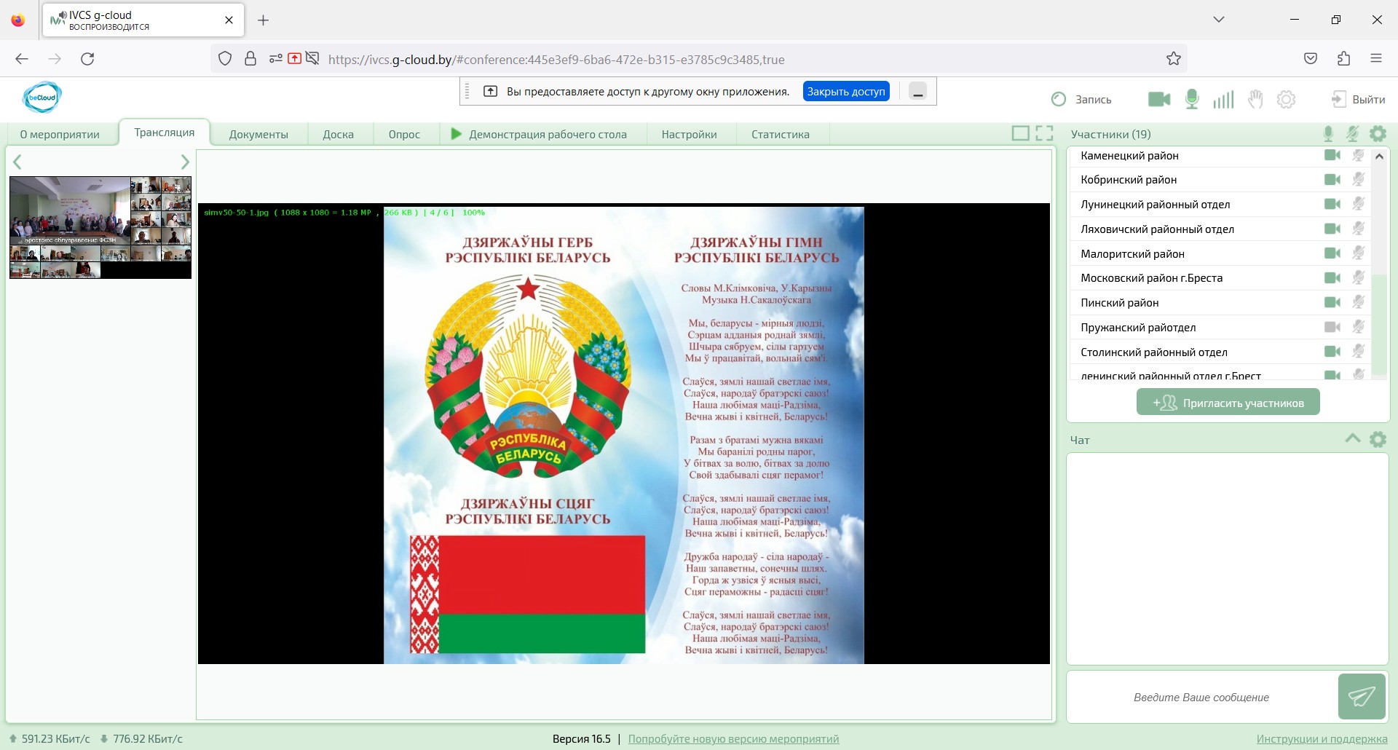Toggle microphone of Лунинецкий районный отдел
Viewport: 1398px width, 750px height.
pyautogui.click(x=1359, y=204)
